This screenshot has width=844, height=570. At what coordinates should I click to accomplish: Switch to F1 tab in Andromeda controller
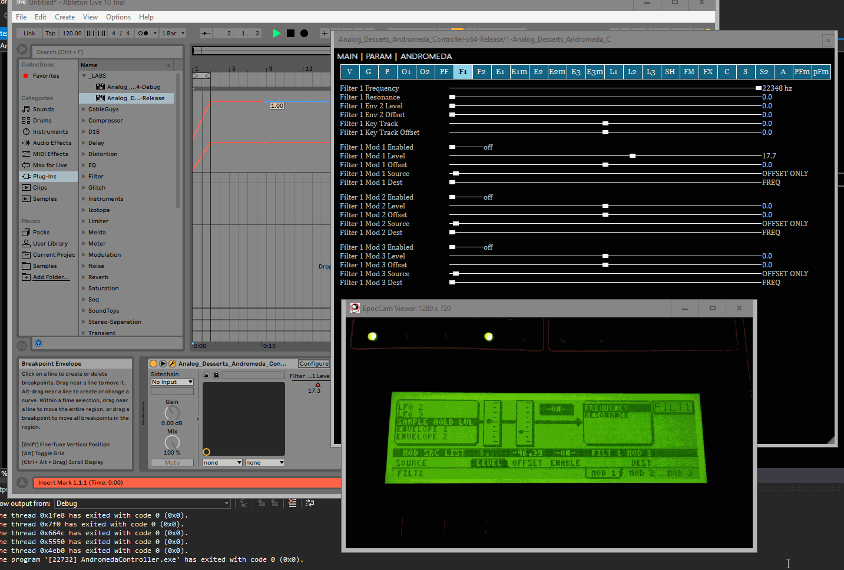(462, 72)
